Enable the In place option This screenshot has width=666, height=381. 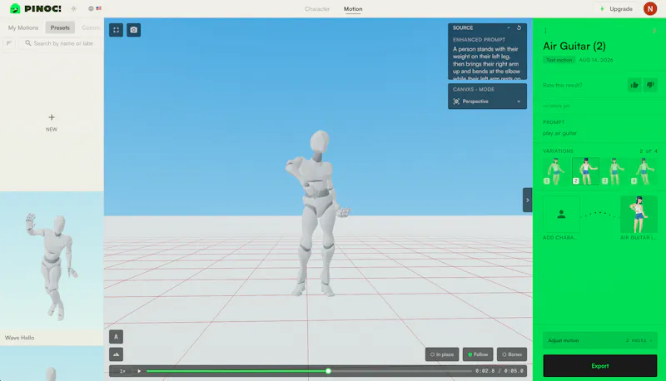(x=442, y=354)
